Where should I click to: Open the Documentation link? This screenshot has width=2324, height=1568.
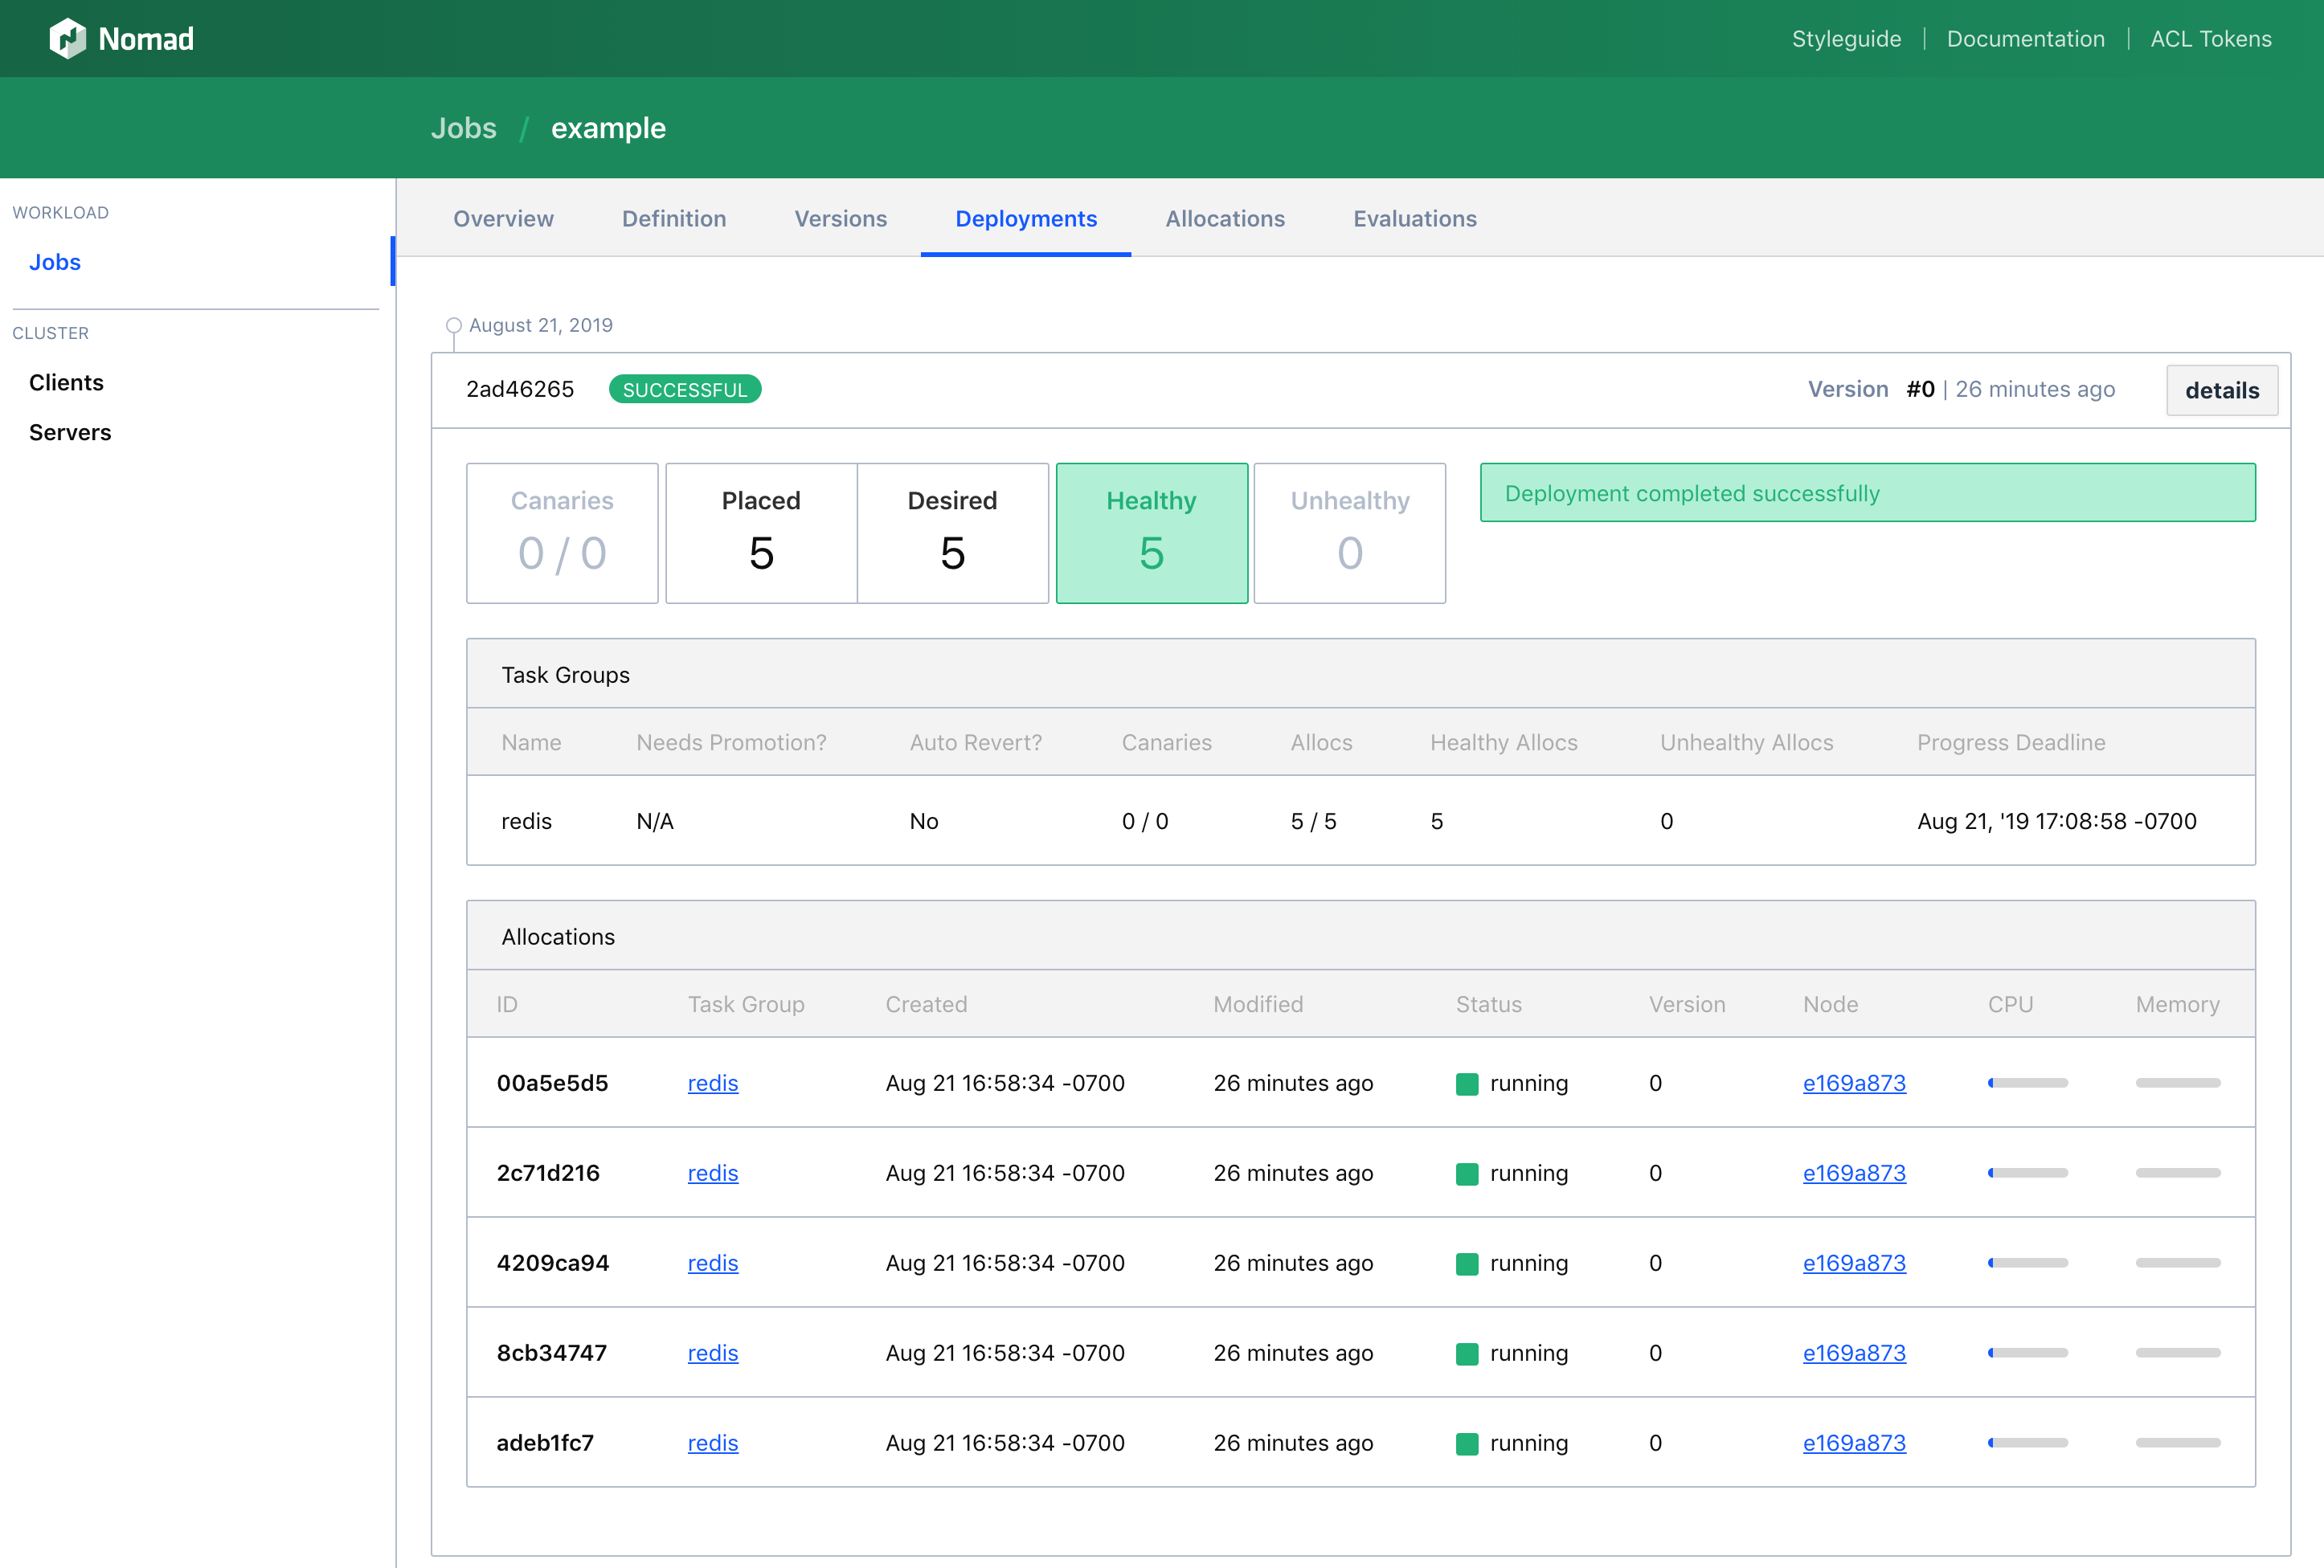coord(2025,39)
